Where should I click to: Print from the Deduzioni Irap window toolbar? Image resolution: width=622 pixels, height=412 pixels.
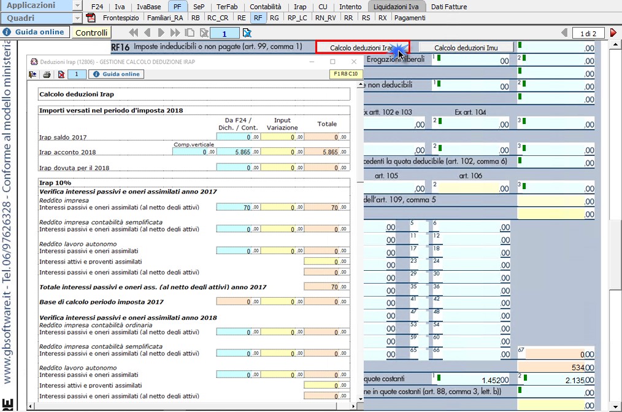pos(47,74)
